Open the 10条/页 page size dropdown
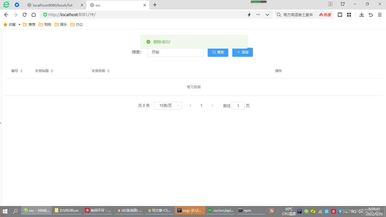Screen dimensions: 386x217 [168, 106]
